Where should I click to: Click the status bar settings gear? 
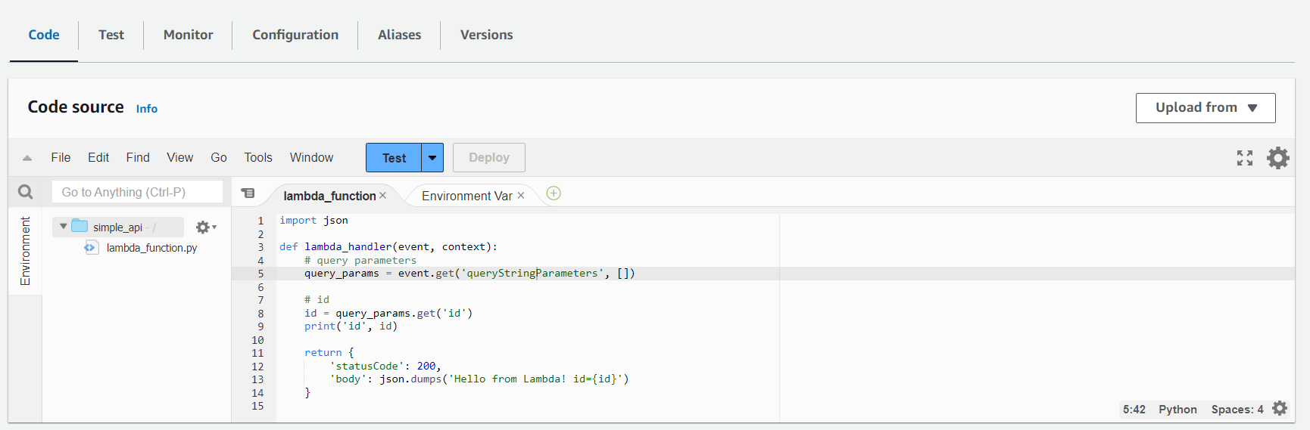pyautogui.click(x=1280, y=408)
